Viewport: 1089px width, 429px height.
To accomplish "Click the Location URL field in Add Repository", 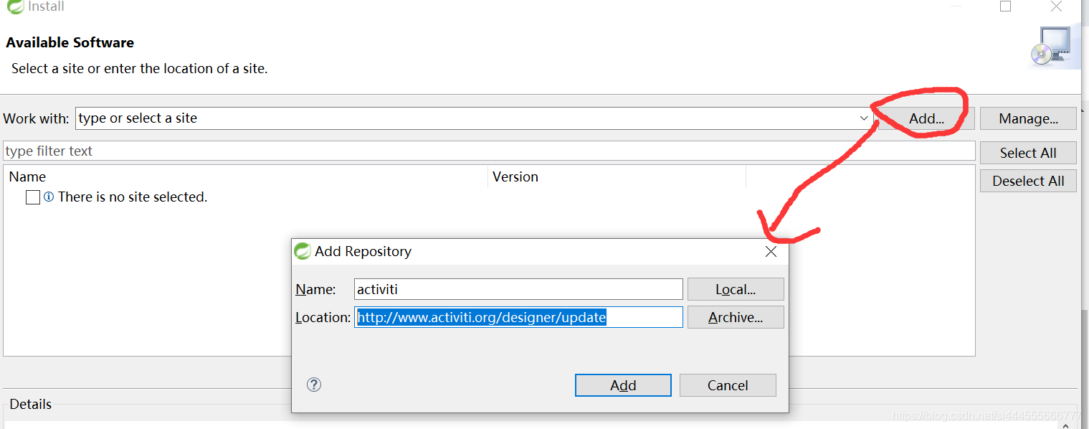I will (x=518, y=317).
